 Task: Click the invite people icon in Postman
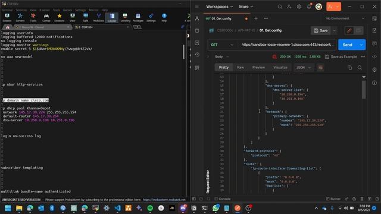pyautogui.click(x=289, y=7)
